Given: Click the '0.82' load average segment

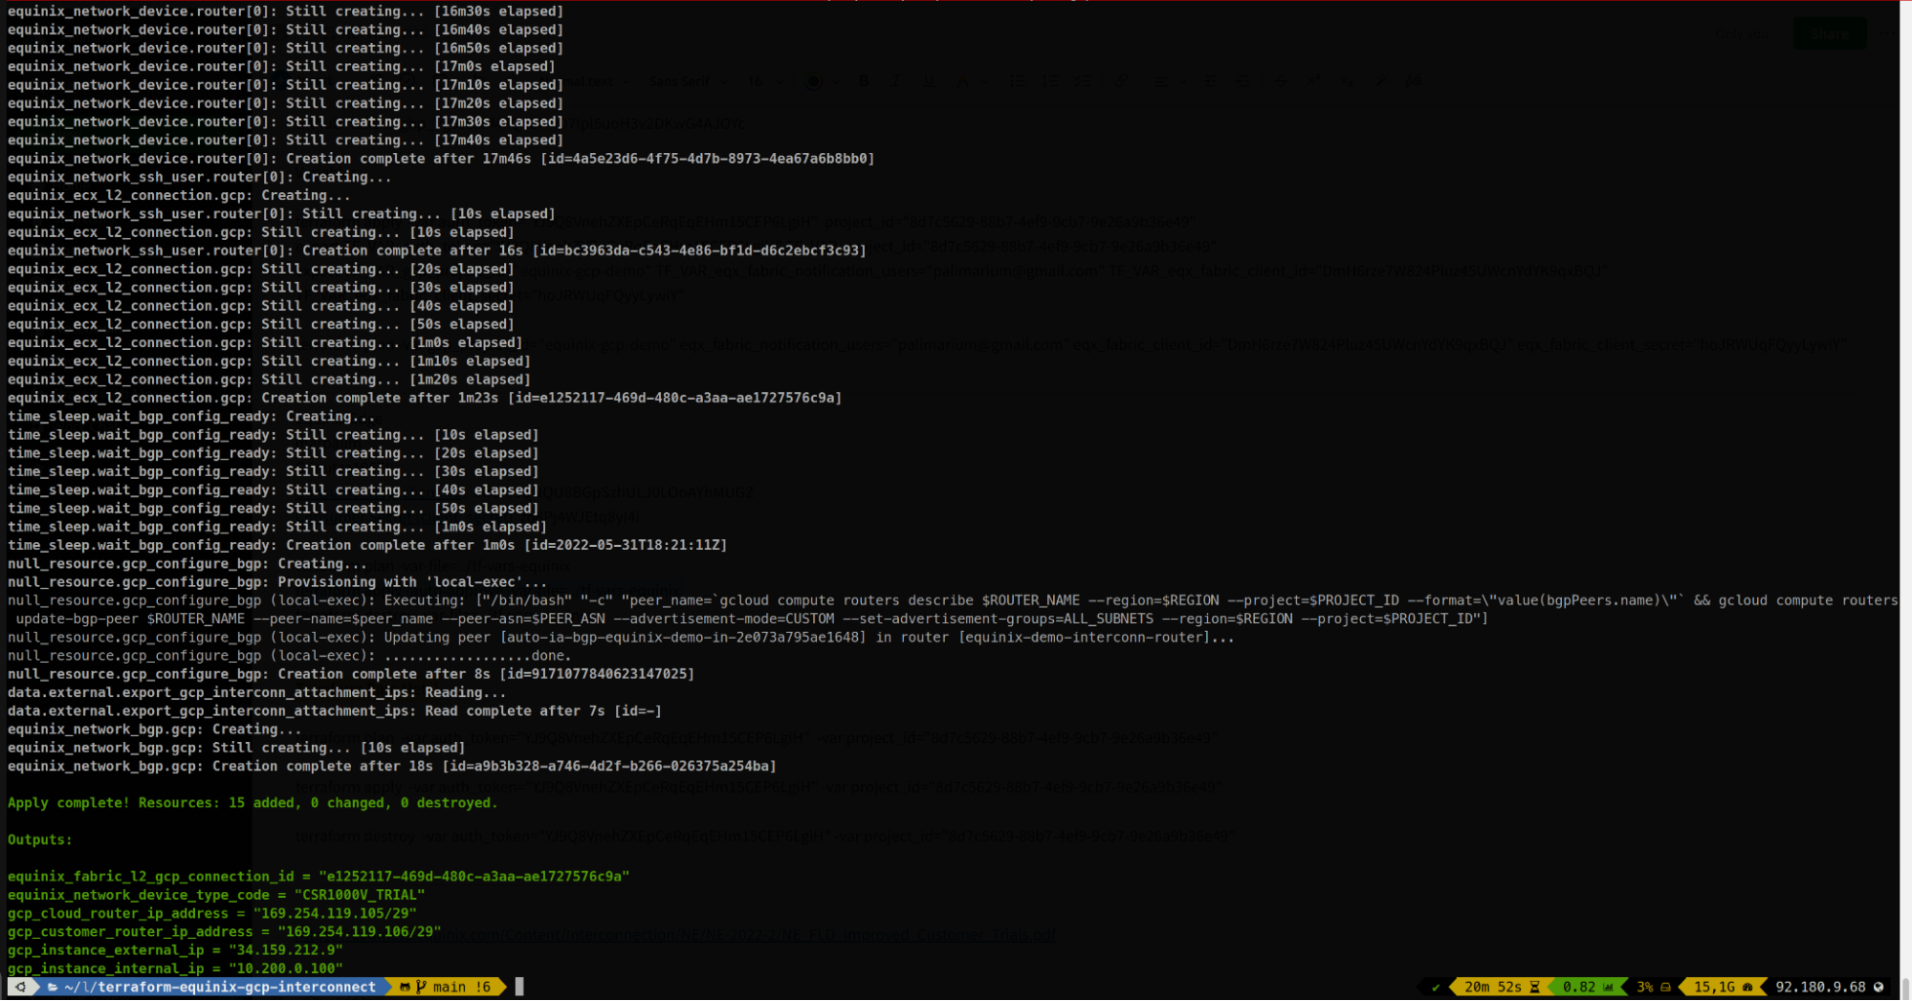Looking at the screenshot, I should 1588,987.
